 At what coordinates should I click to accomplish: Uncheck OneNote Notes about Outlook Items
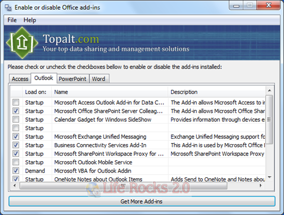16,179
